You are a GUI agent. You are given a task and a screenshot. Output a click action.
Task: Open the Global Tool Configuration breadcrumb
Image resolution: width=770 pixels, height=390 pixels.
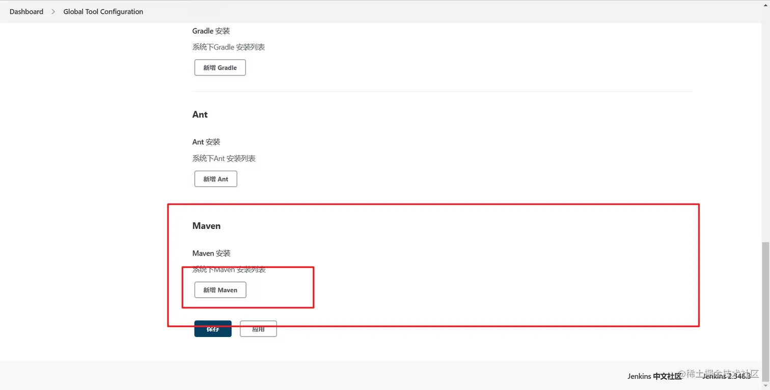[103, 11]
